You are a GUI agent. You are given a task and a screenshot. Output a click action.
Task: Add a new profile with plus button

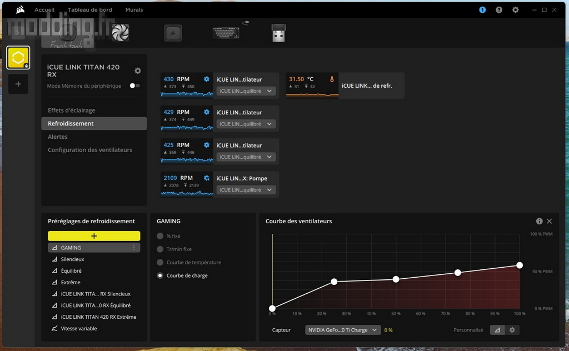(18, 84)
